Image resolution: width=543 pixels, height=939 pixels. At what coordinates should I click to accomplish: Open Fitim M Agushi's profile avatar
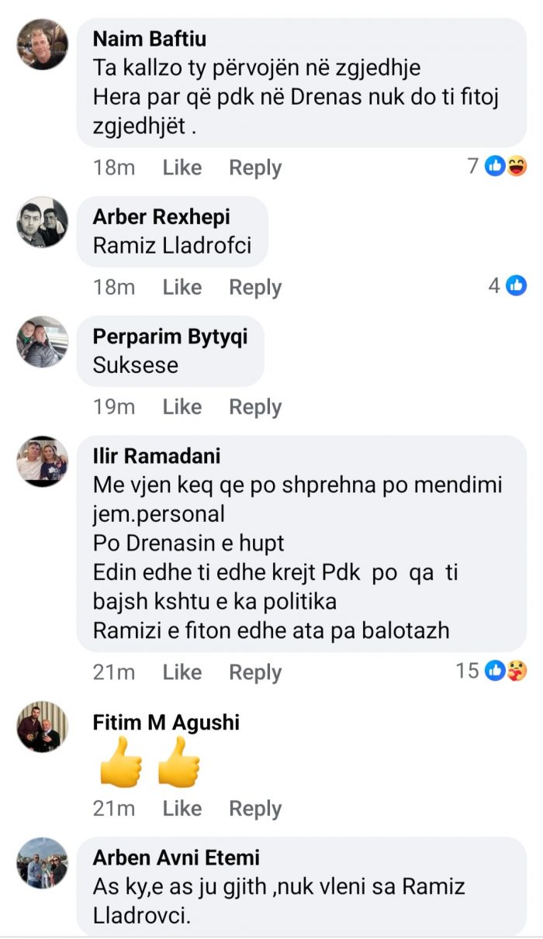[x=43, y=727]
